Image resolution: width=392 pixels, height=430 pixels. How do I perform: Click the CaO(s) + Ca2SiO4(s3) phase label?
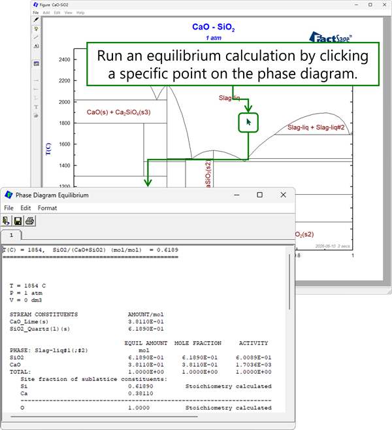click(x=118, y=112)
